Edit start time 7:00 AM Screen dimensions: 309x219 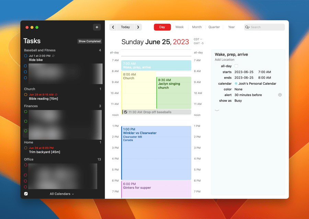coord(264,72)
